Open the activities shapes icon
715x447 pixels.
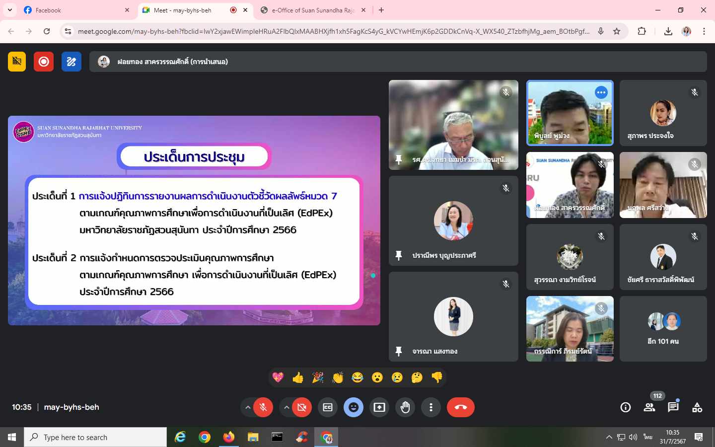(x=697, y=407)
